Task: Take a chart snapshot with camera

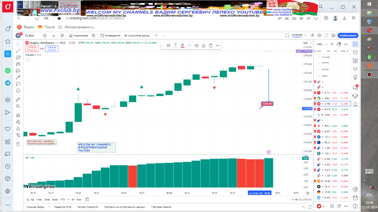Action: coord(334,36)
